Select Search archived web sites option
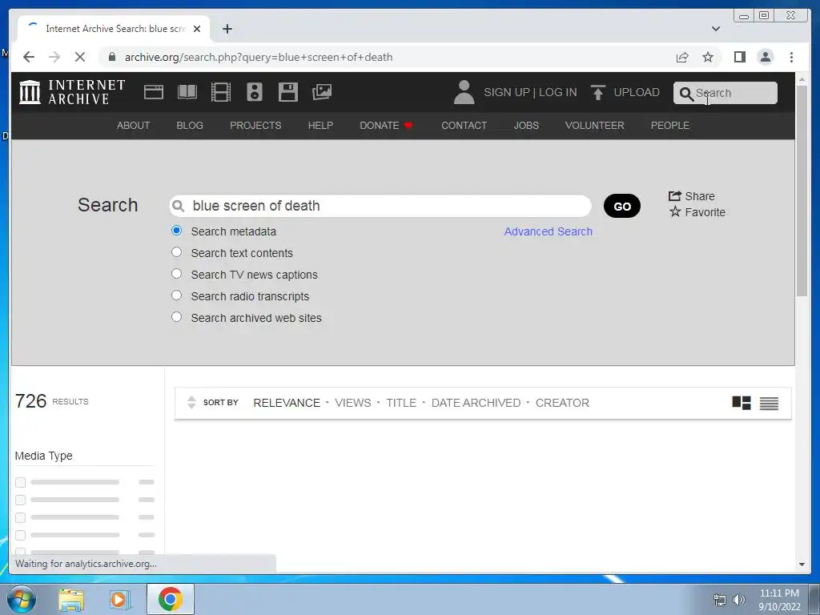The image size is (820, 615). [177, 317]
